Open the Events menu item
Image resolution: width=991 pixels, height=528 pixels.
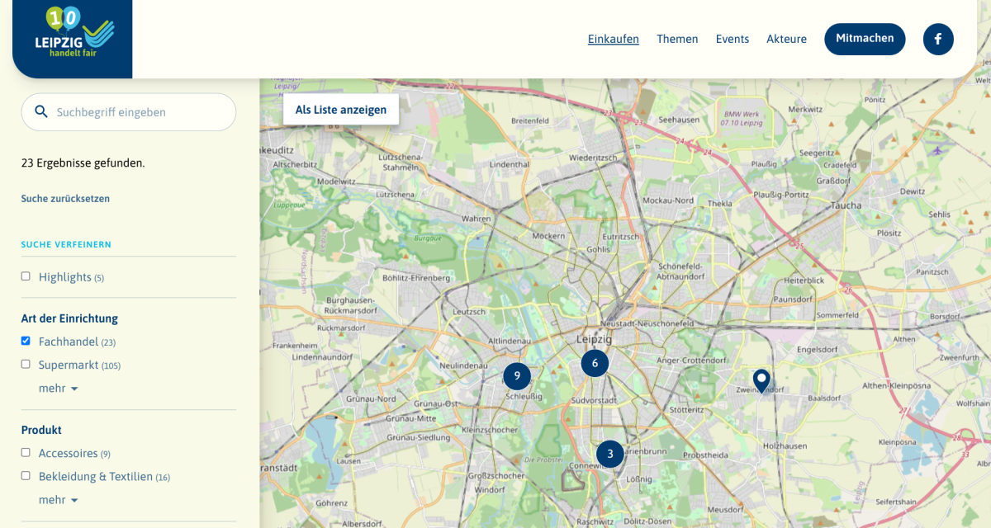click(733, 39)
